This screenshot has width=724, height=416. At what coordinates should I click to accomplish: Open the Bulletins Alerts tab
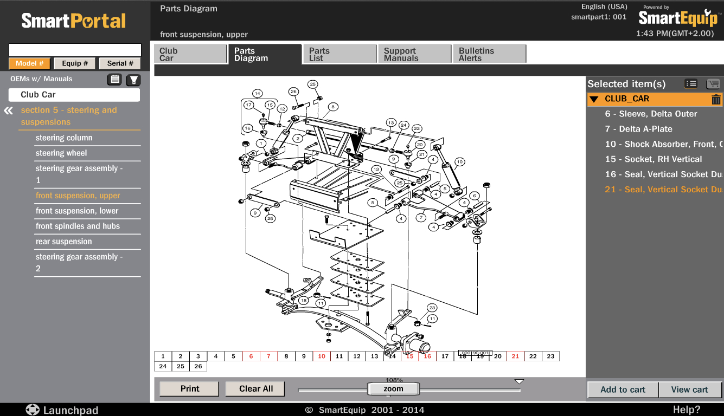(489, 53)
